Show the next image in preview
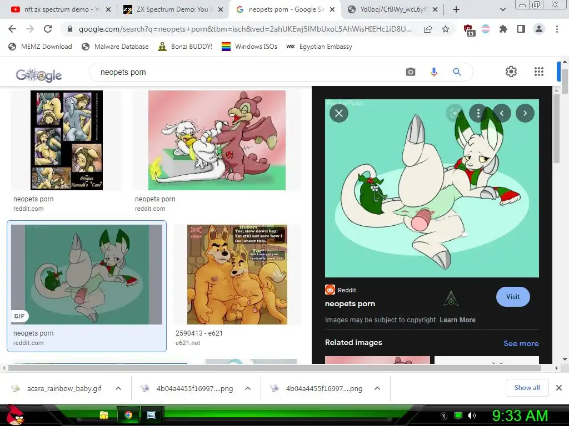Viewport: 569px width, 426px height. [x=525, y=113]
